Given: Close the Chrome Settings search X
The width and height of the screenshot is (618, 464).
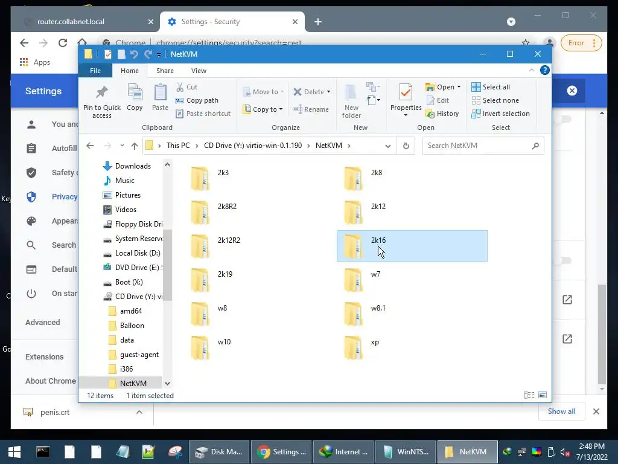Looking at the screenshot, I should tap(572, 91).
